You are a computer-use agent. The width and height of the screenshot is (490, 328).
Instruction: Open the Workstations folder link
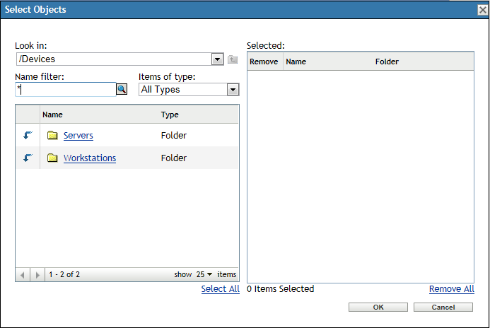pyautogui.click(x=90, y=158)
